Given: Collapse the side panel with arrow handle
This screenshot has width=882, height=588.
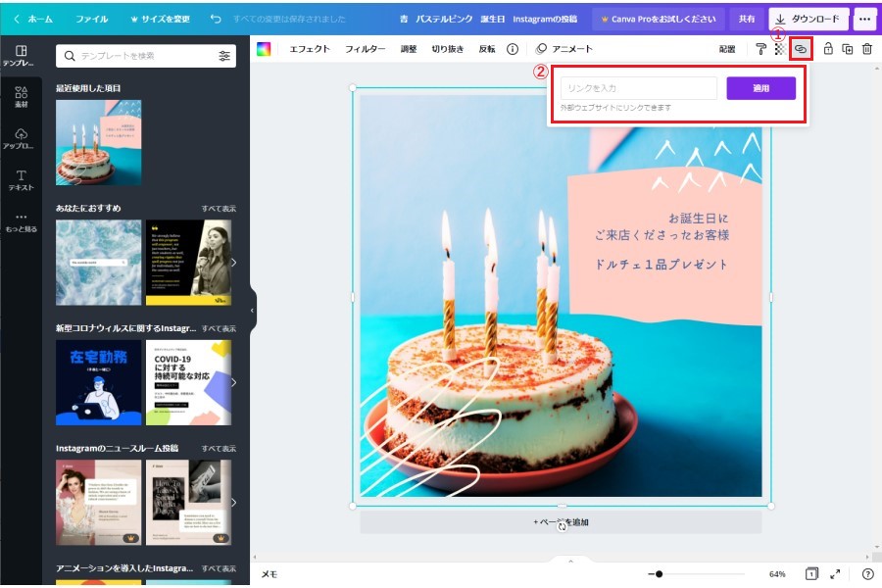Looking at the screenshot, I should [x=252, y=310].
